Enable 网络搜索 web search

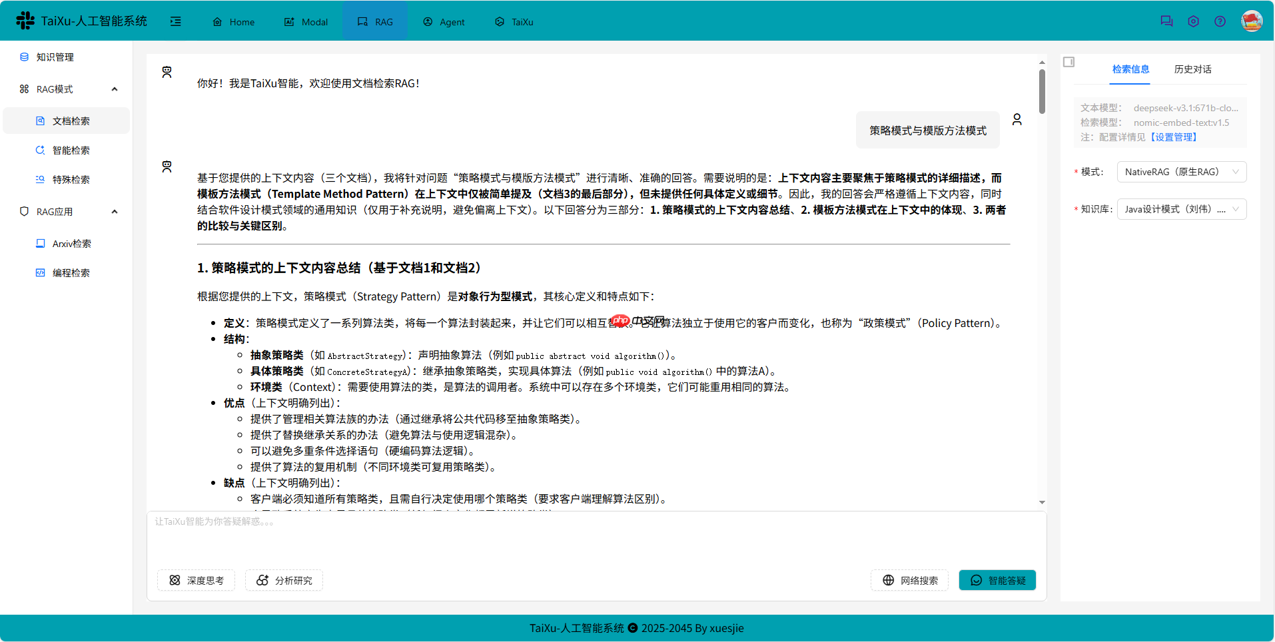[x=909, y=580]
